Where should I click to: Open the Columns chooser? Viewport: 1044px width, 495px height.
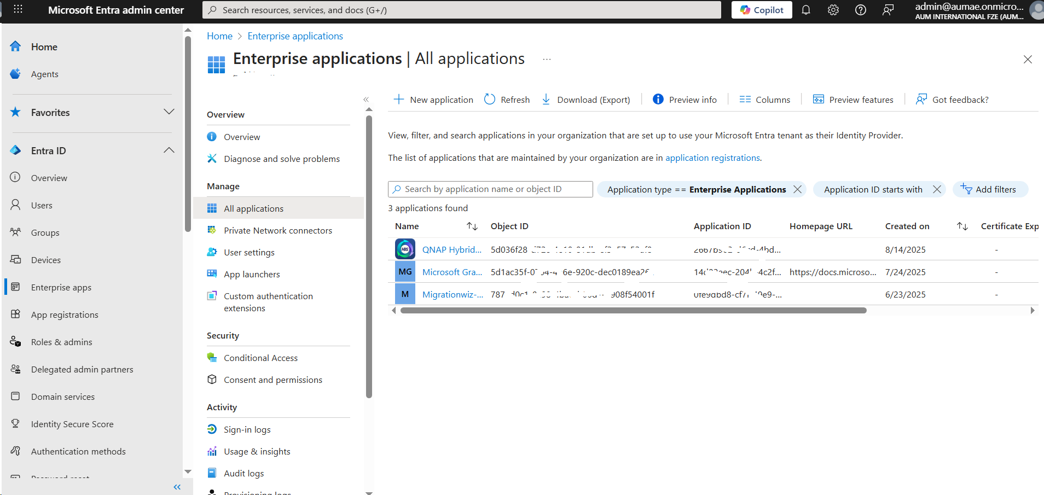coord(764,100)
